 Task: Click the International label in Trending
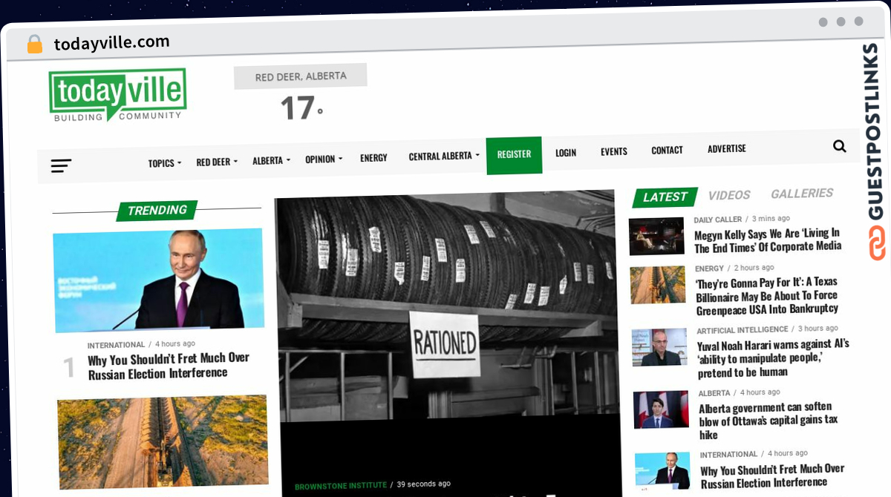point(116,345)
